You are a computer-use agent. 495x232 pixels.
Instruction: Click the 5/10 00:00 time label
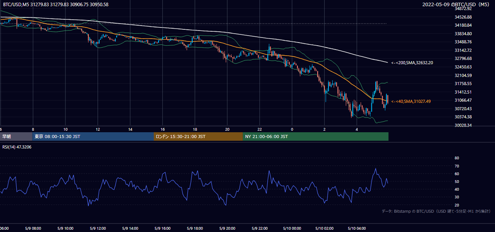coord(292,229)
